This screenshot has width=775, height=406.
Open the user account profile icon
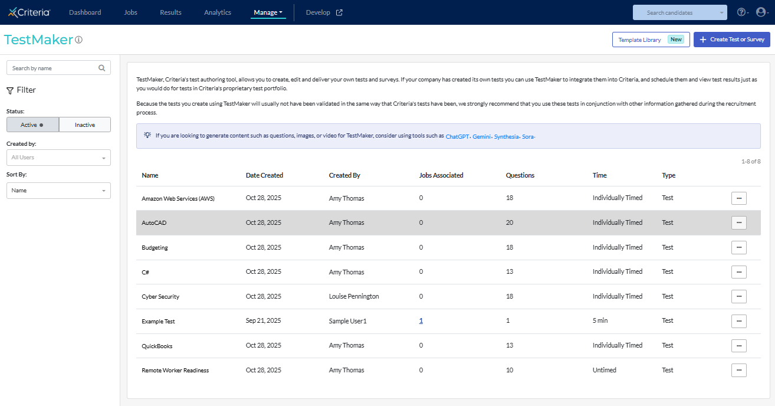tap(761, 12)
